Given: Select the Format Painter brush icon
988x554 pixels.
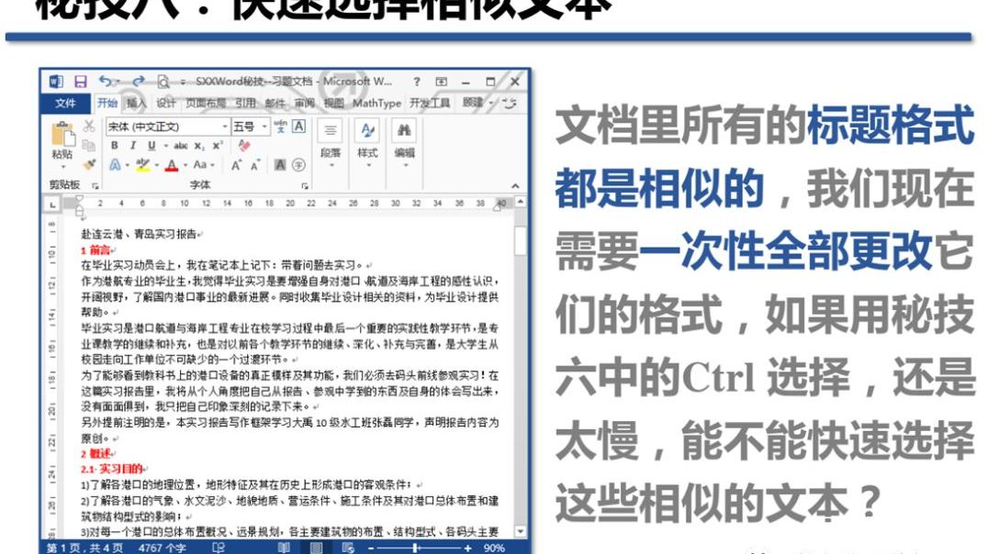Looking at the screenshot, I should 89,165.
